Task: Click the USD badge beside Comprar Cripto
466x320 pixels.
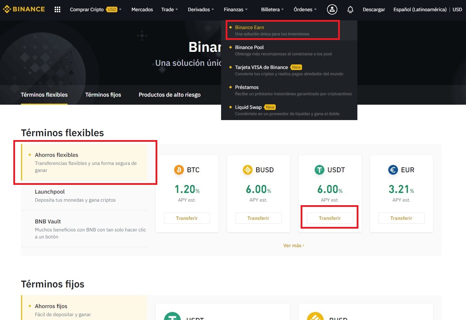Action: tap(112, 9)
